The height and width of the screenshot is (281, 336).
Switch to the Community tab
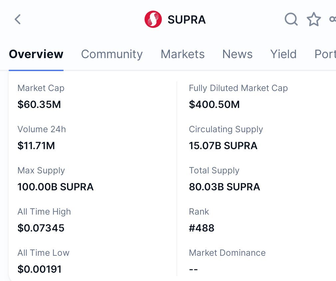click(x=112, y=54)
